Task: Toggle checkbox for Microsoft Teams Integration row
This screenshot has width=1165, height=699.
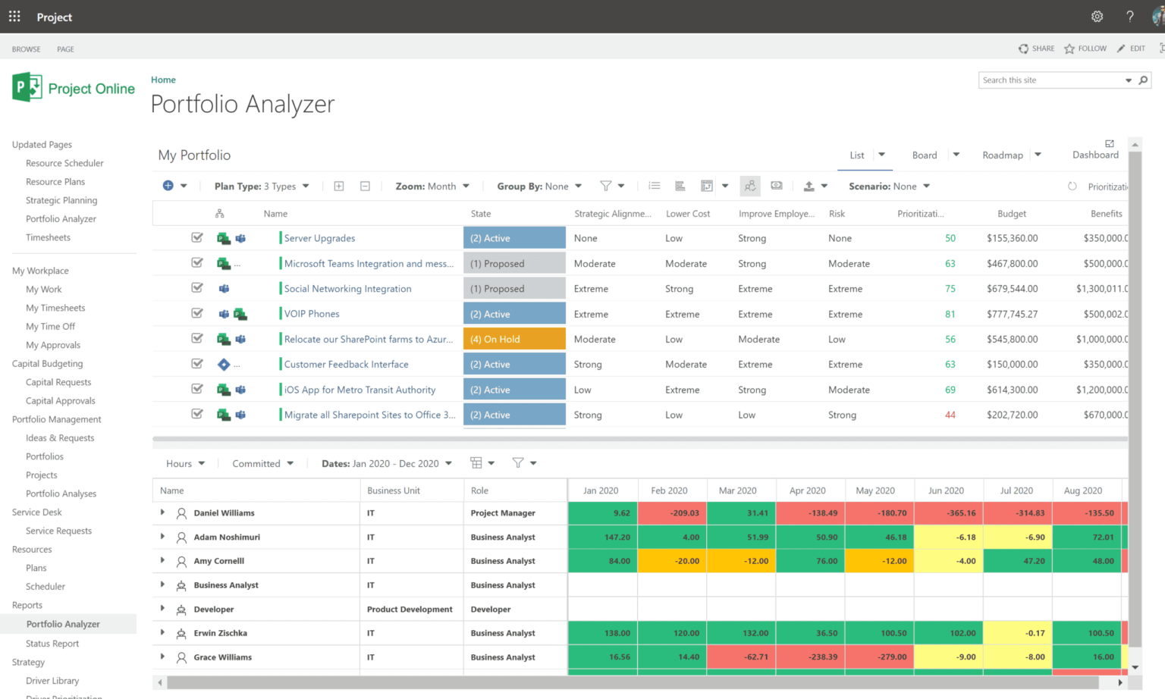Action: coord(197,263)
